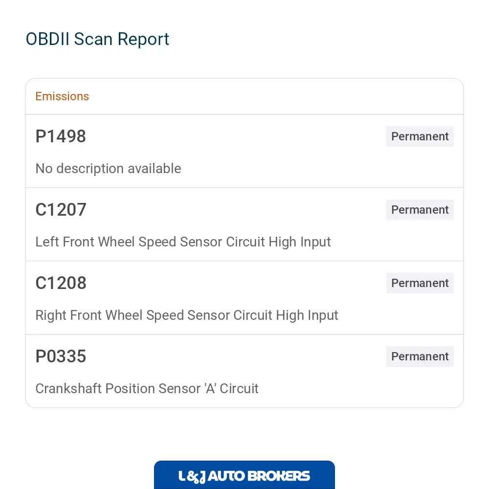Viewport: 489px width, 489px height.
Task: Select the 'No description available' text
Action: [x=108, y=168]
